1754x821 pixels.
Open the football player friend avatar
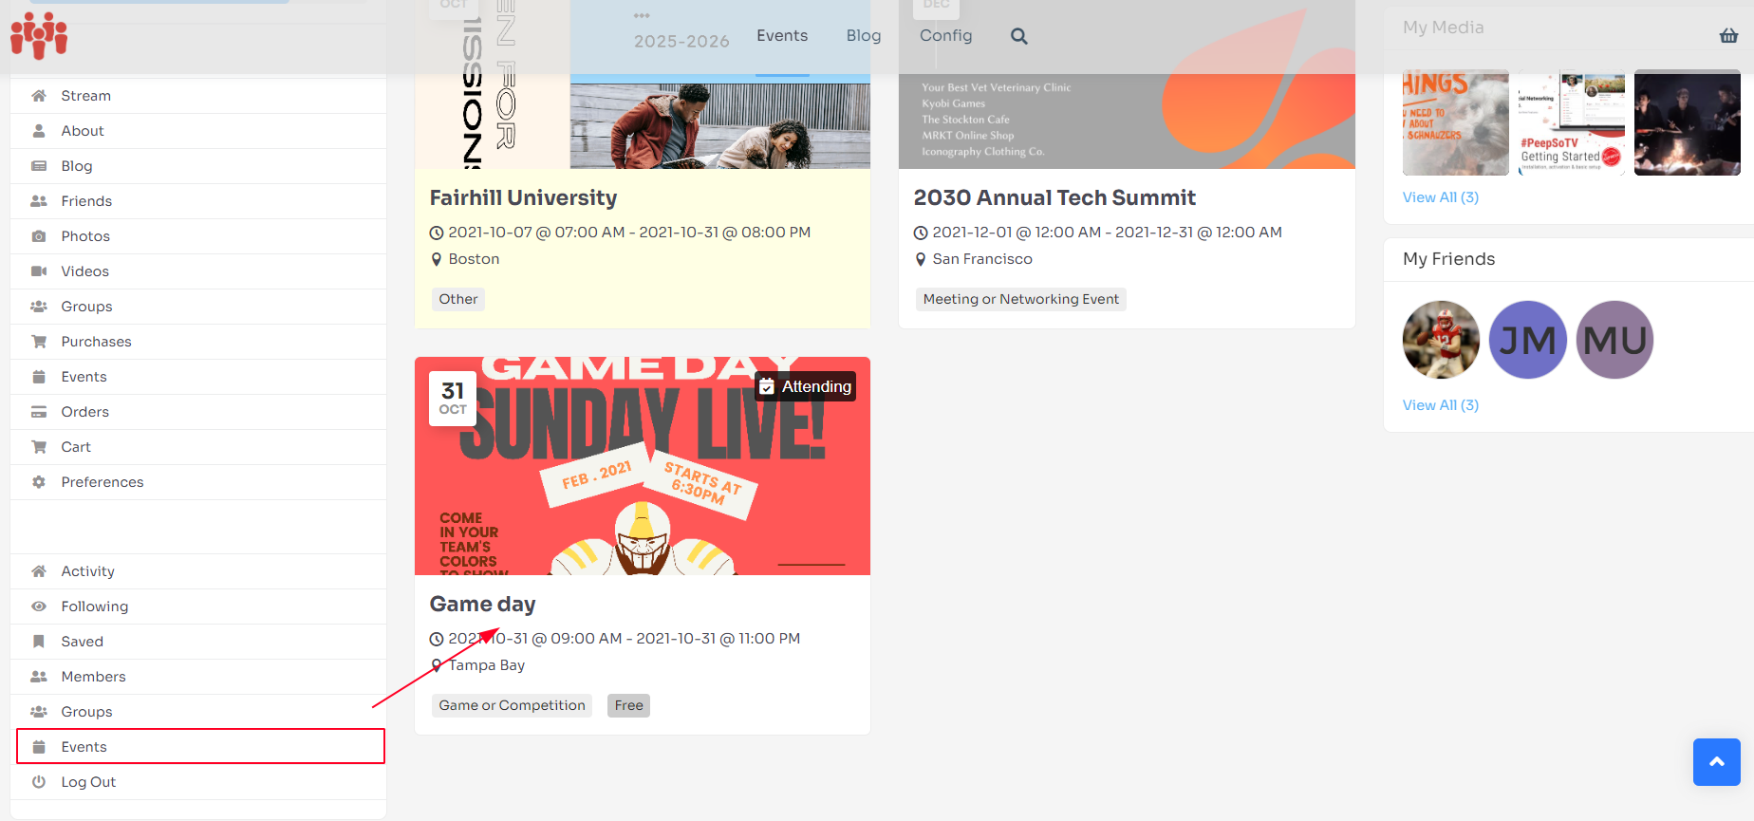coord(1441,340)
